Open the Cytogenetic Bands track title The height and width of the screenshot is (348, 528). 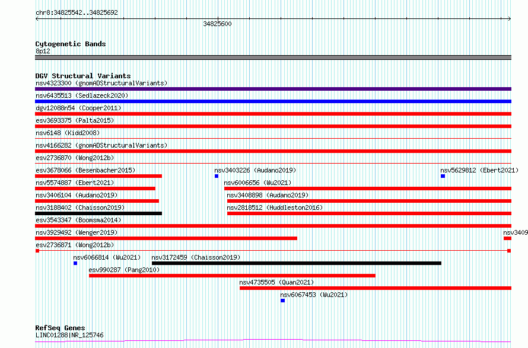(x=71, y=44)
